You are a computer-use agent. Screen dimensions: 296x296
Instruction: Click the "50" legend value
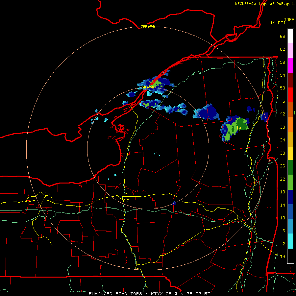283,88
